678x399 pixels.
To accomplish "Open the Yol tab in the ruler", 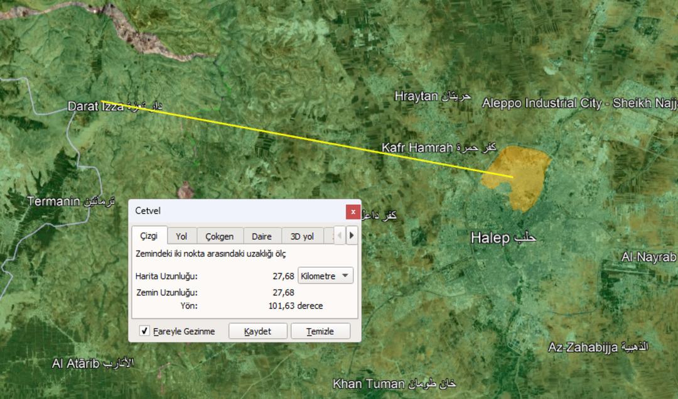I will click(x=181, y=236).
